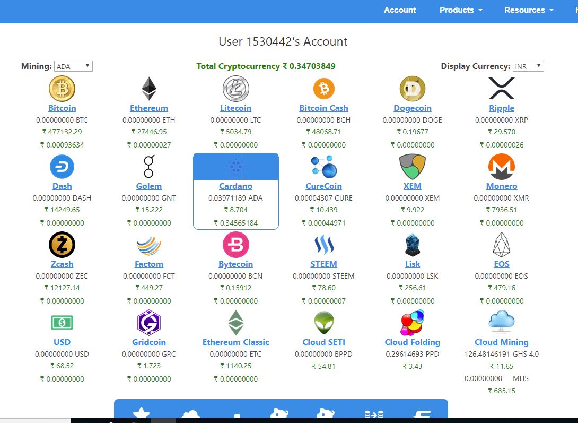Visit the Lisk link
Image resolution: width=578 pixels, height=423 pixels.
pos(413,264)
